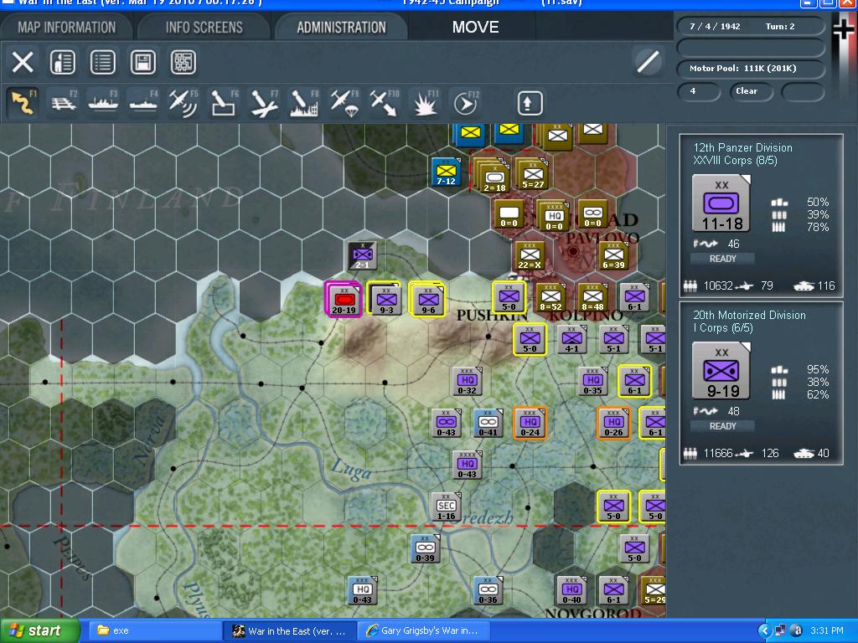Select the 4-1 infantry counter east of Pushkin
The width and height of the screenshot is (858, 643).
[571, 339]
